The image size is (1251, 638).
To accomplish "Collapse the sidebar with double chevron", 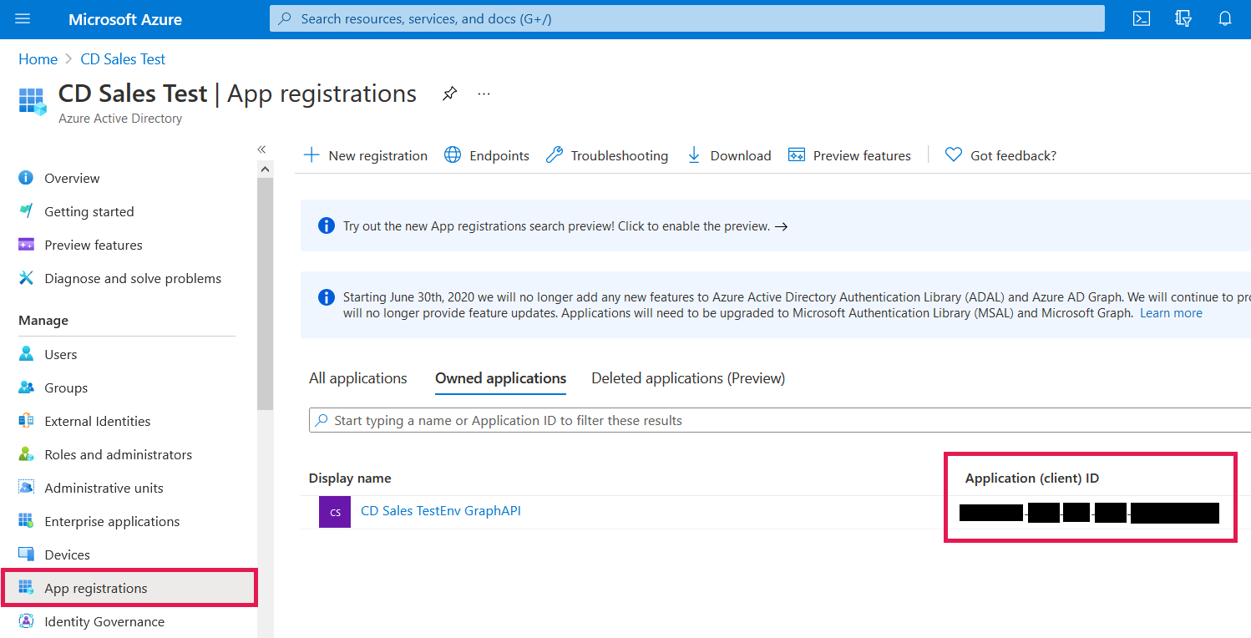I will [x=261, y=149].
